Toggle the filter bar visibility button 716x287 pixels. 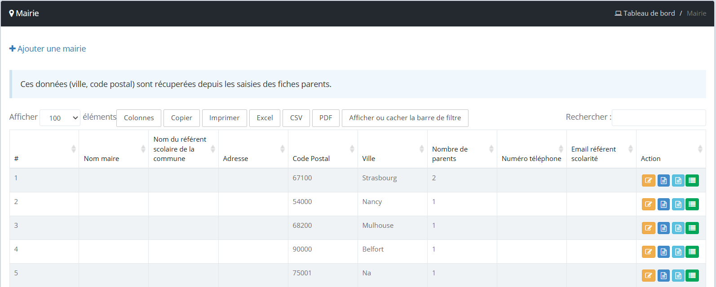click(x=405, y=118)
